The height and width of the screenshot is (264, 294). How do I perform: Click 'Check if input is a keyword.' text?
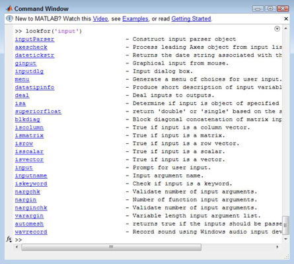[x=182, y=183]
